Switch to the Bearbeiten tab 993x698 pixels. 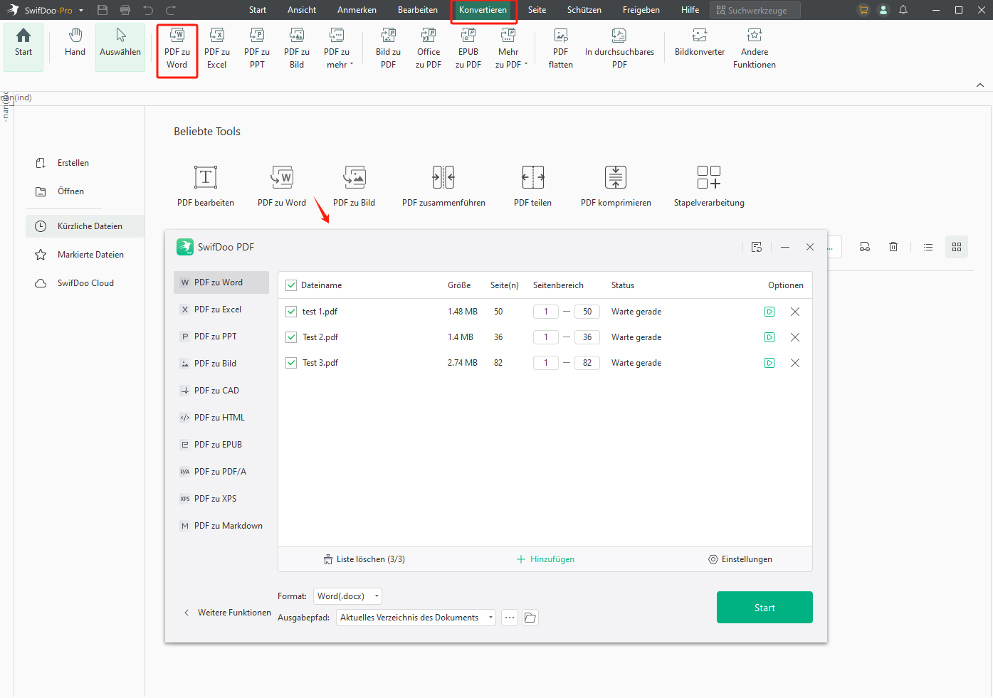(x=418, y=10)
